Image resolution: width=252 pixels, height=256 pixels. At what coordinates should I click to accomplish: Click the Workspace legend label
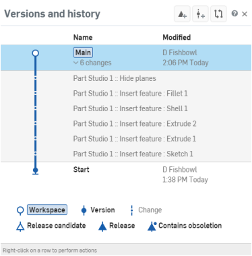click(x=47, y=210)
